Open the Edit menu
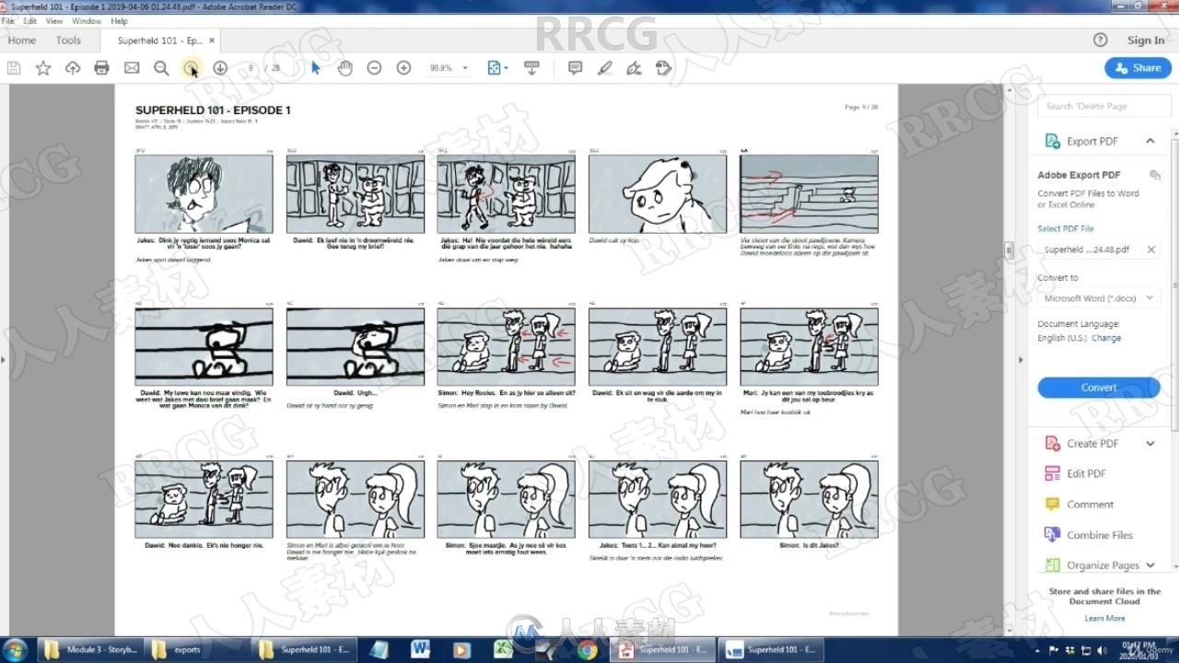Screen dimensions: 1179x663 [x=30, y=20]
